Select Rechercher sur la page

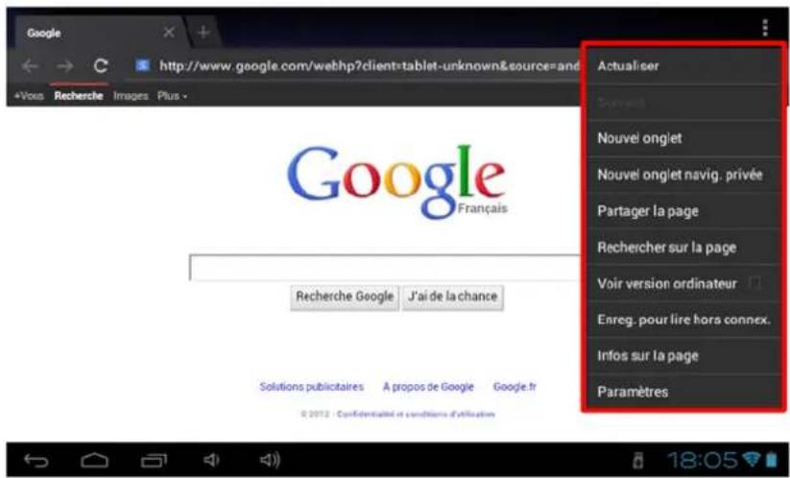[684, 247]
